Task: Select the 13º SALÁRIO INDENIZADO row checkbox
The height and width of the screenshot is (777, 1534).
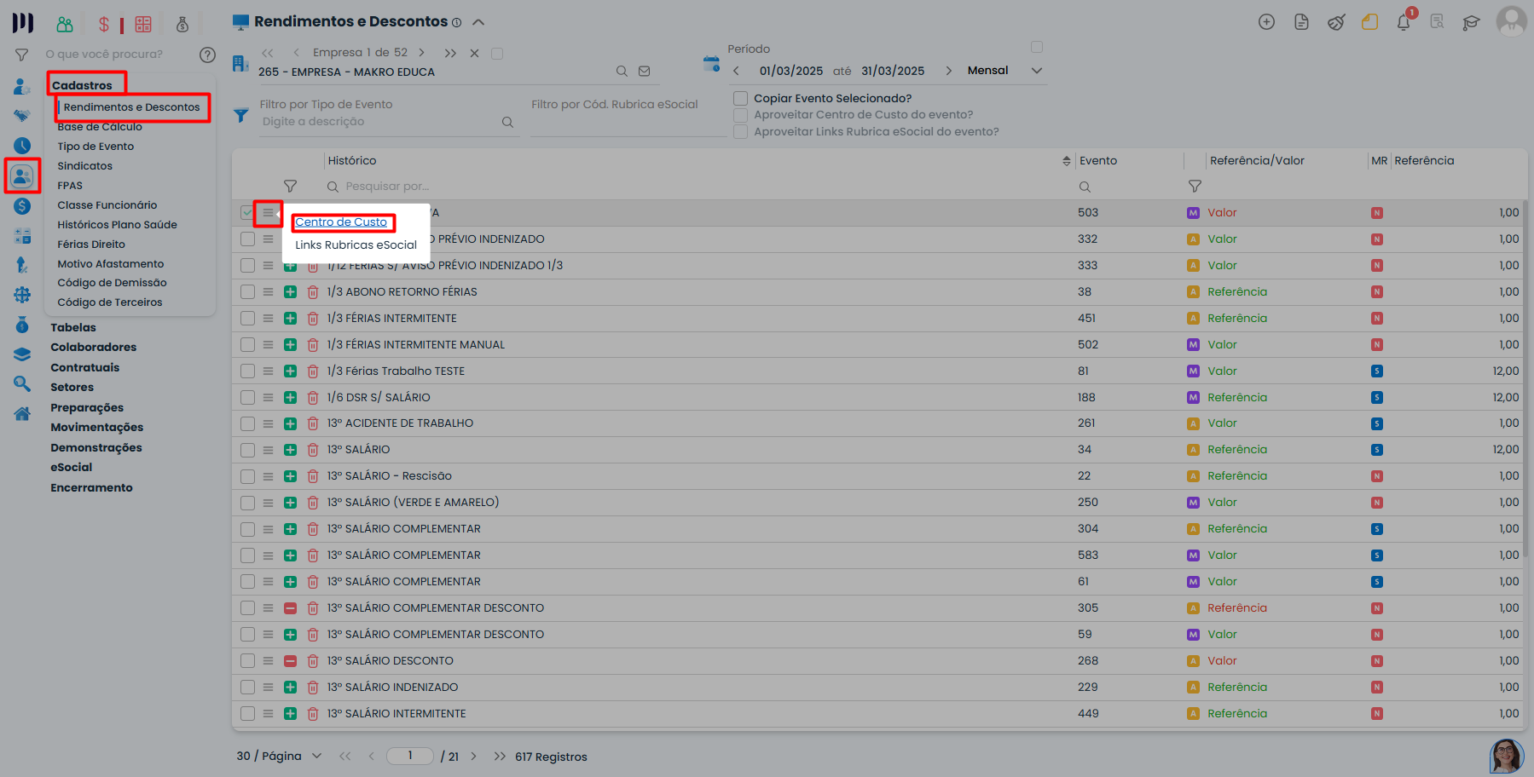Action: click(x=247, y=688)
